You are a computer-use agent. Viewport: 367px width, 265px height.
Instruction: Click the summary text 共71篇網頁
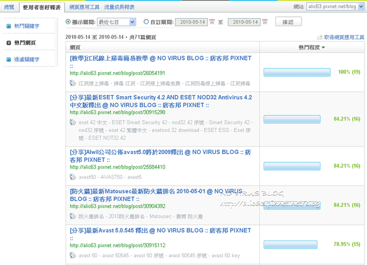[x=143, y=37]
